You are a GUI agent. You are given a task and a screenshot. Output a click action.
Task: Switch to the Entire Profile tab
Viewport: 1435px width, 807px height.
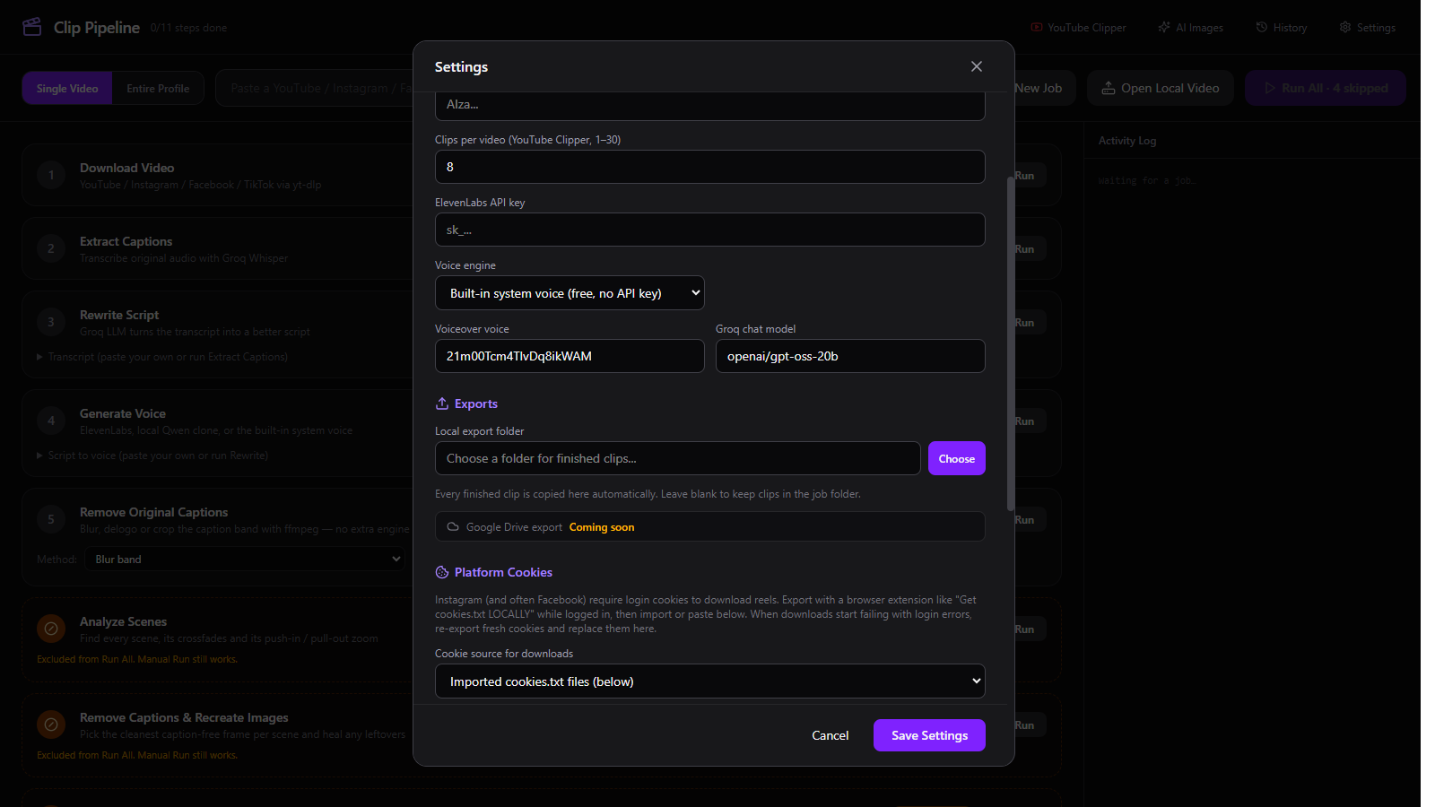pos(158,88)
